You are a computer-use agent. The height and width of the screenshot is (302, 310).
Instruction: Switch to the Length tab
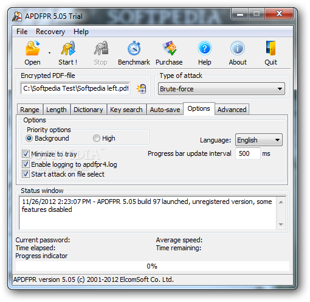coord(57,110)
